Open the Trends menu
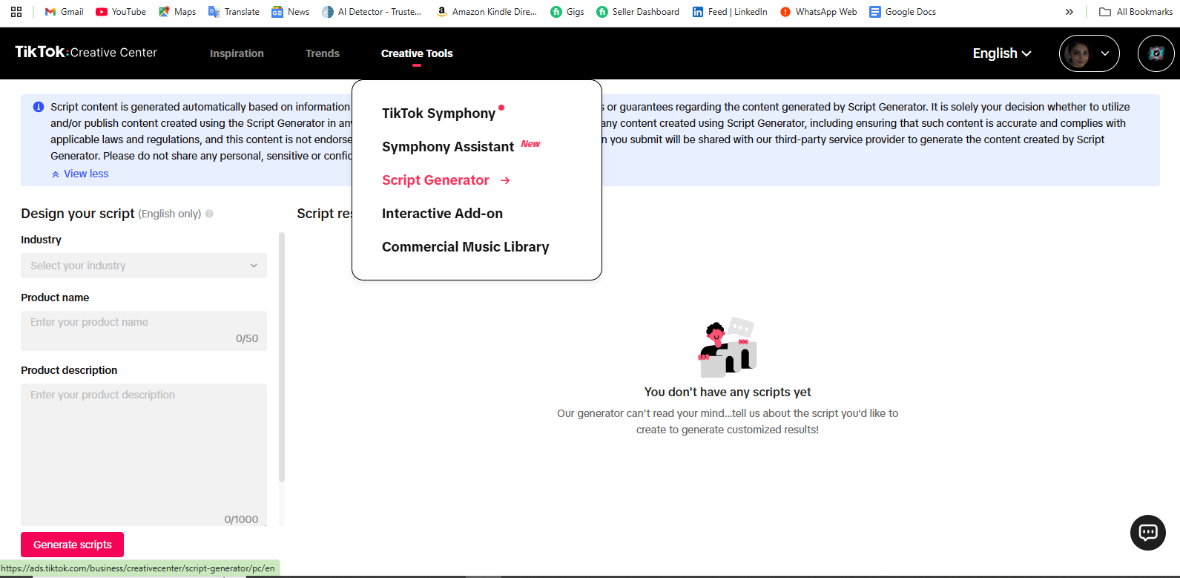 pos(323,53)
